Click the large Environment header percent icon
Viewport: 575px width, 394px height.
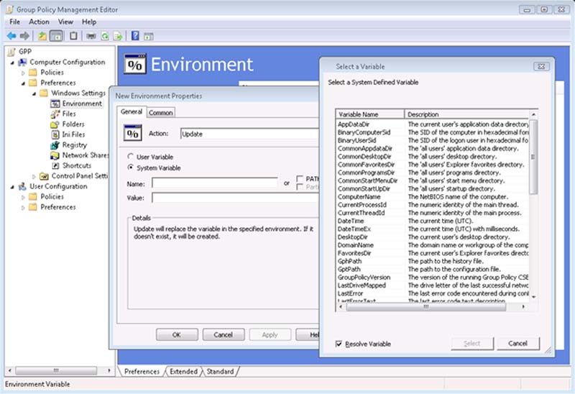click(135, 64)
